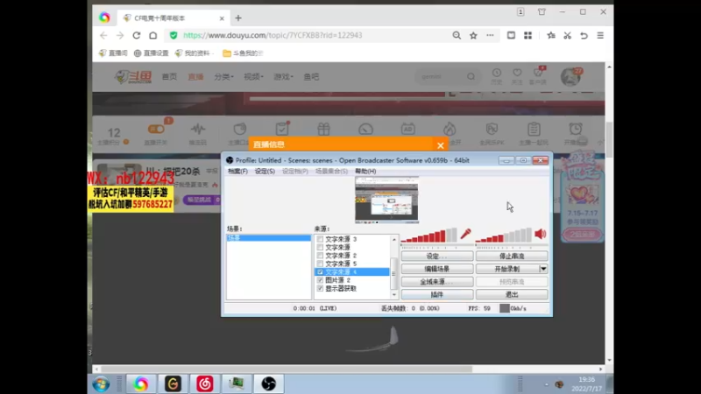Open the 帮助(H) menu in OBS
701x394 pixels.
coord(365,171)
